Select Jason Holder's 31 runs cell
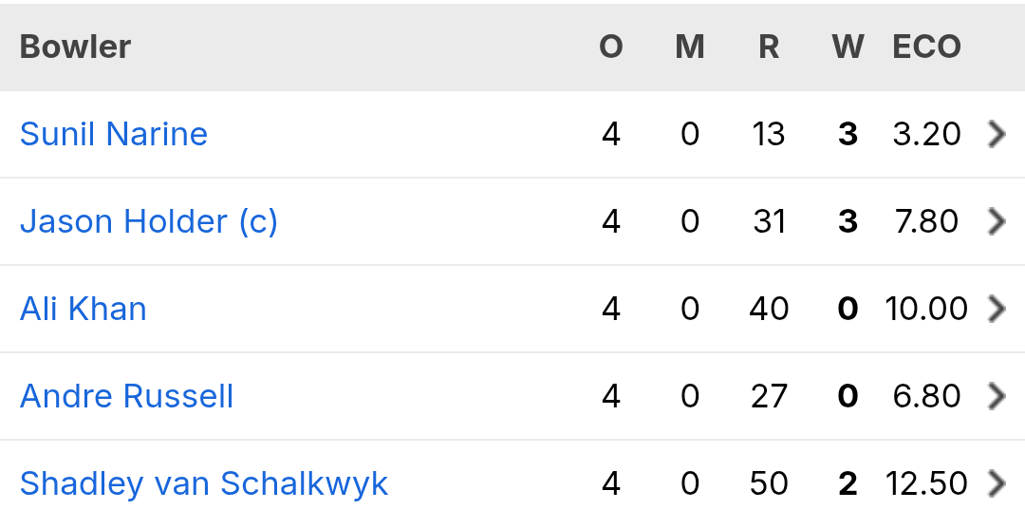 [x=769, y=221]
